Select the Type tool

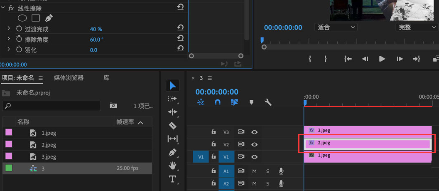173,179
